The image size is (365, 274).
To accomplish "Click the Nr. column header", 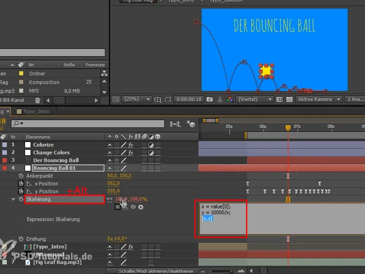I will tap(14, 137).
